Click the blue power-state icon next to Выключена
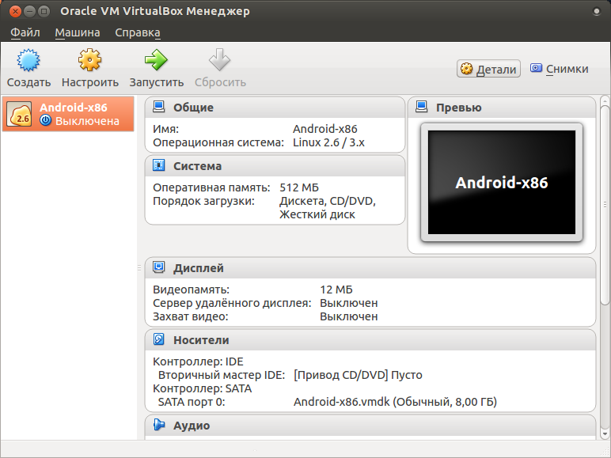The image size is (611, 458). [x=46, y=120]
